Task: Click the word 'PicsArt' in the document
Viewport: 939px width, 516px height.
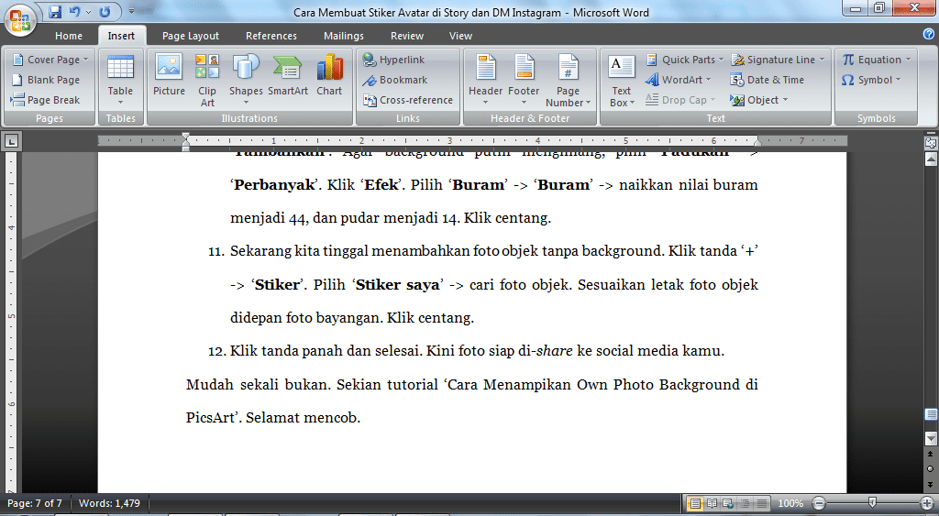Action: tap(210, 418)
